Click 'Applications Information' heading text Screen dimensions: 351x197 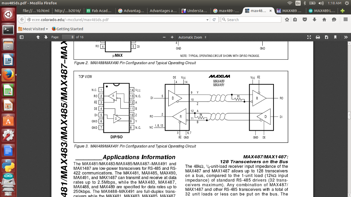[x=139, y=157]
